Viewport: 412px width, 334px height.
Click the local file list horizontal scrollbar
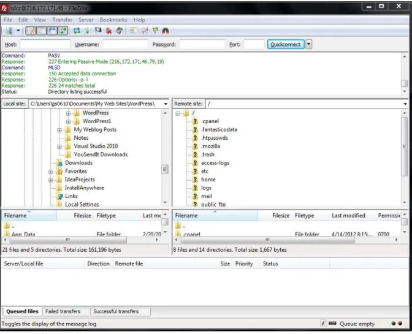(x=67, y=240)
